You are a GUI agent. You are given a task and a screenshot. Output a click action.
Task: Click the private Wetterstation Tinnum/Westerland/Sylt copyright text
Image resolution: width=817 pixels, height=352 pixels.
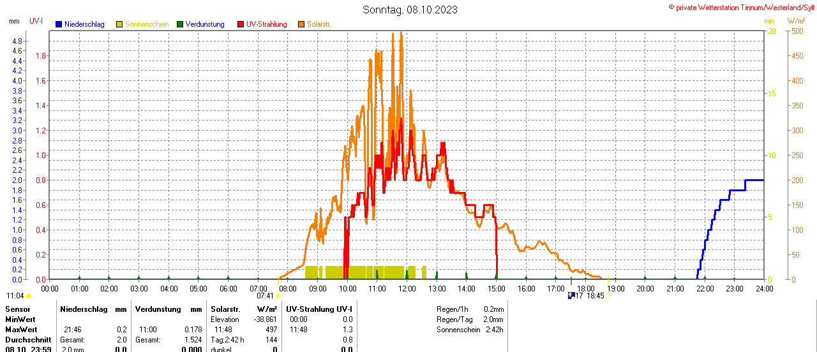(742, 7)
